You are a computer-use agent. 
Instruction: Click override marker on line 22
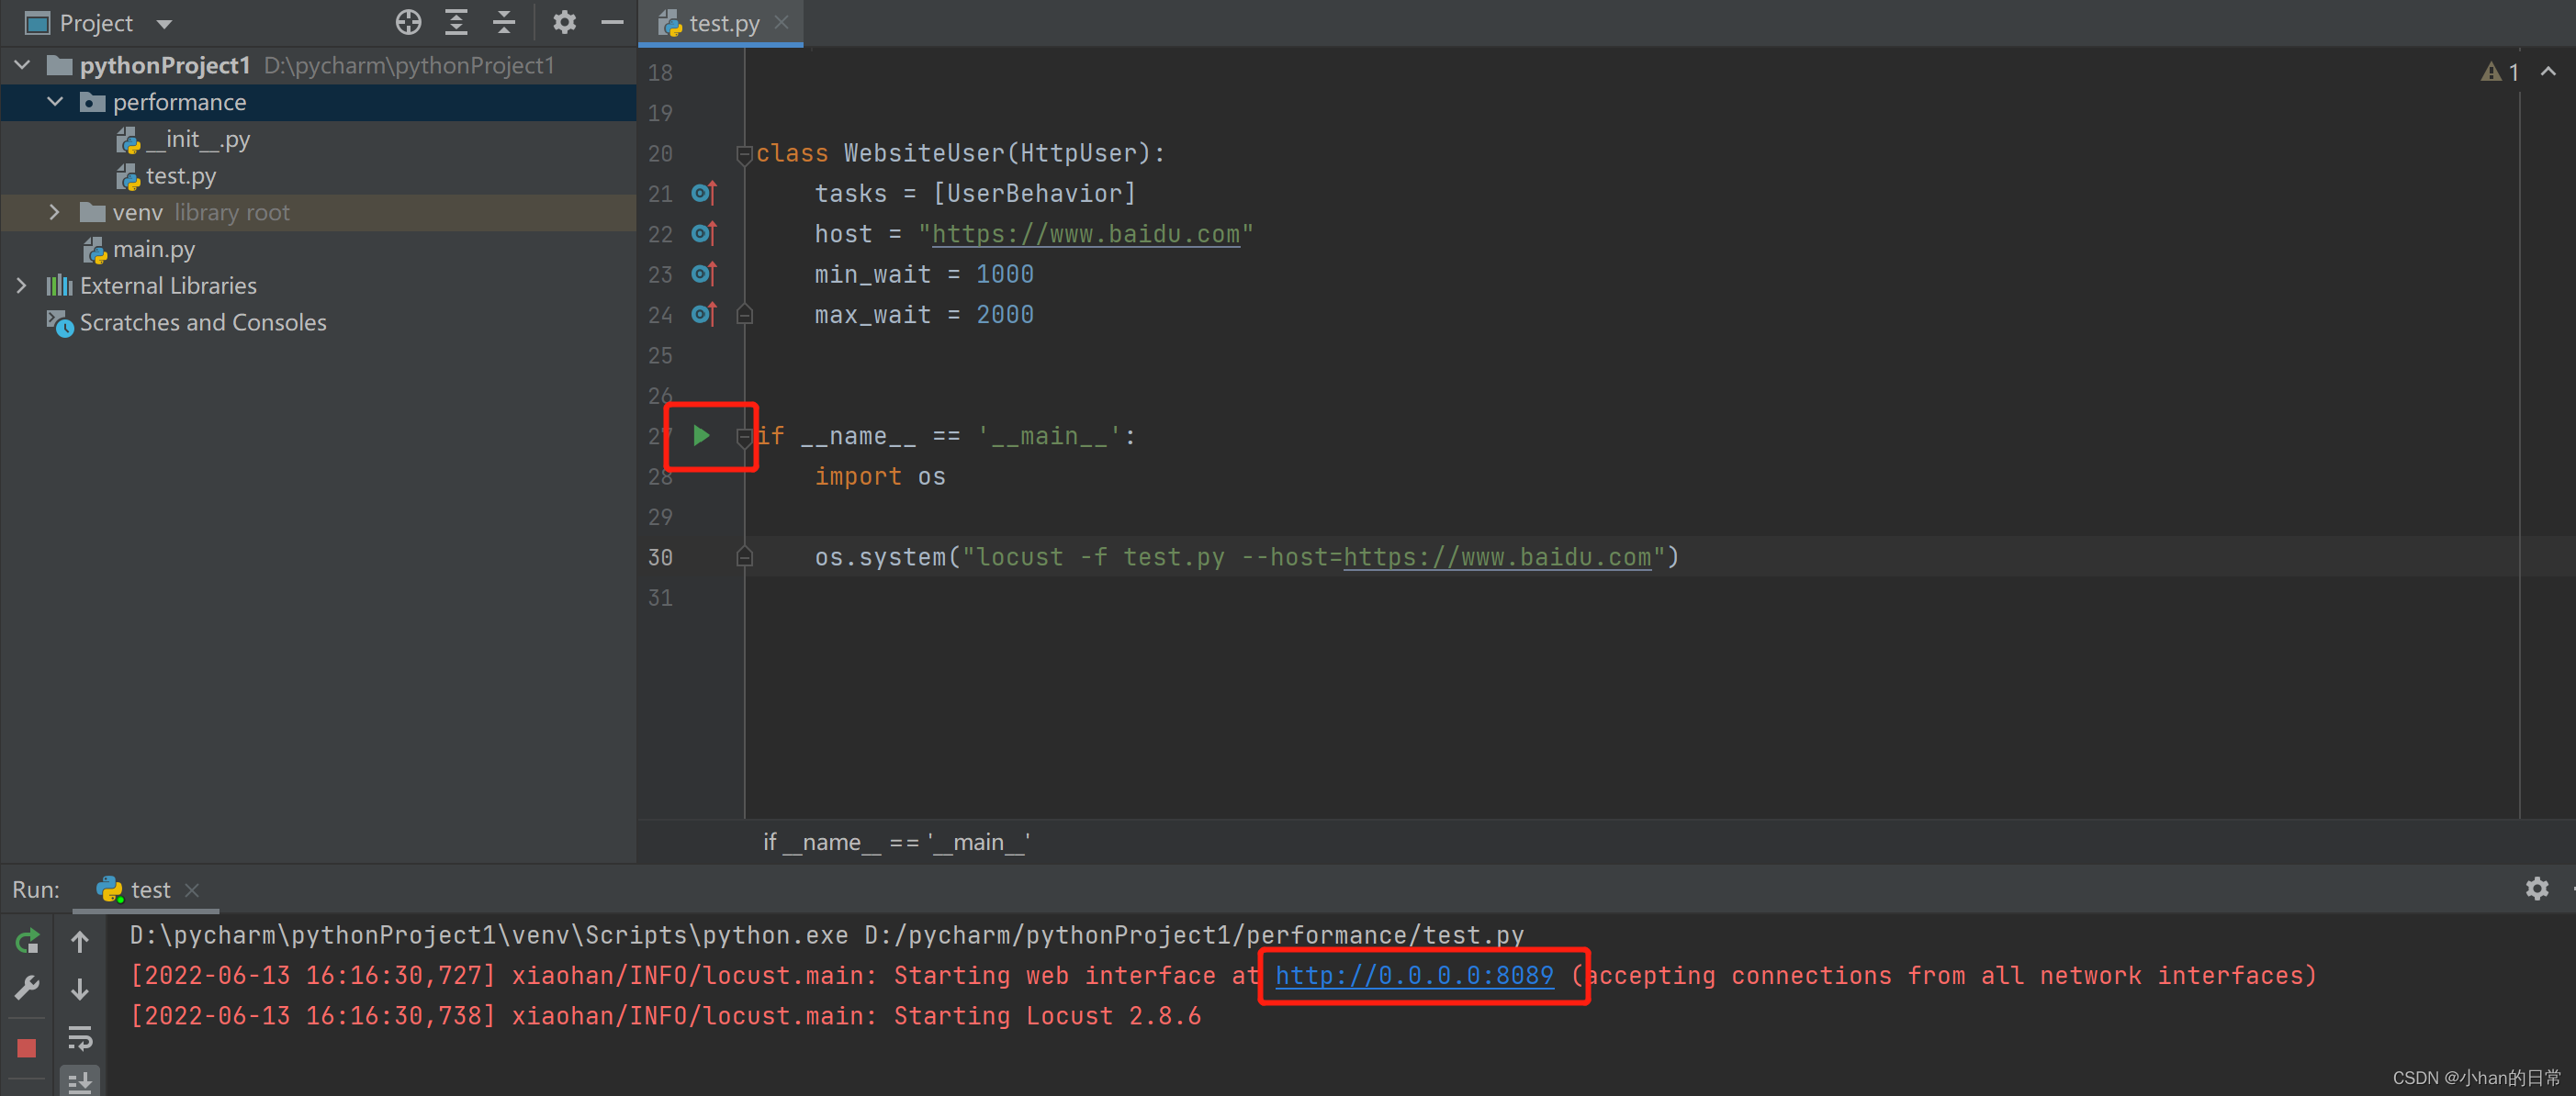[704, 234]
